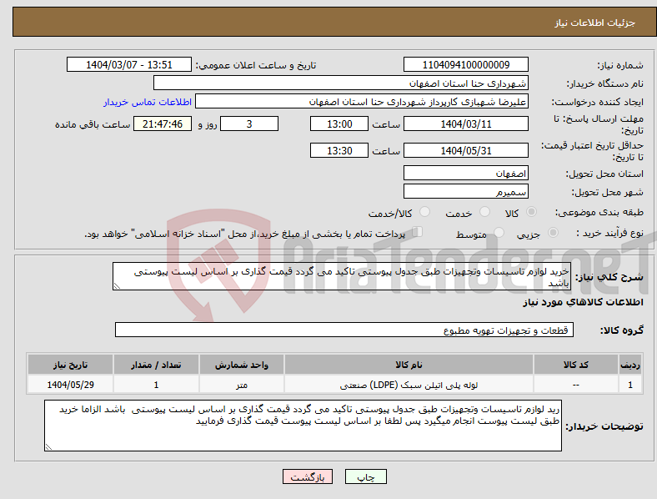The height and width of the screenshot is (499, 657).
Task: Click the row number cell 1
Action: click(630, 385)
